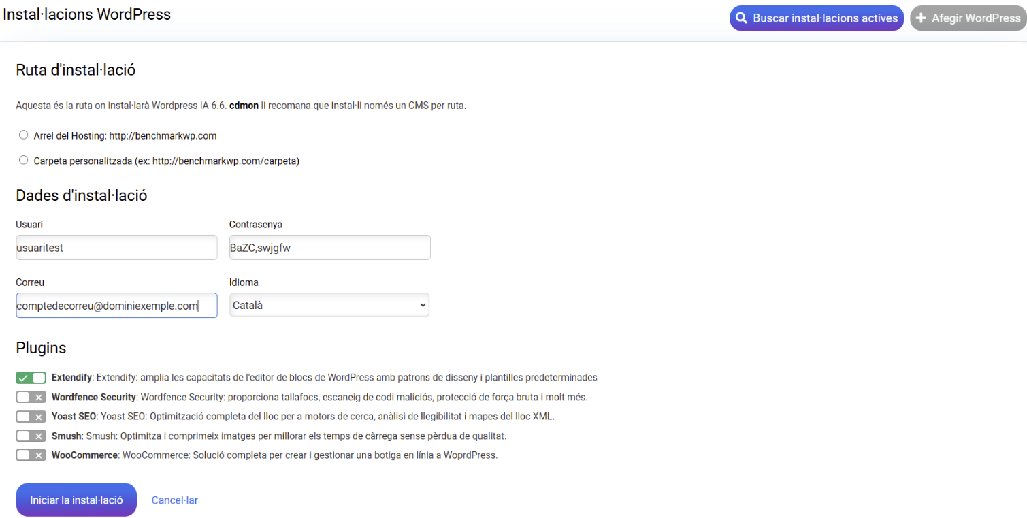
Task: Click the Extendify plugin name label
Action: (71, 377)
